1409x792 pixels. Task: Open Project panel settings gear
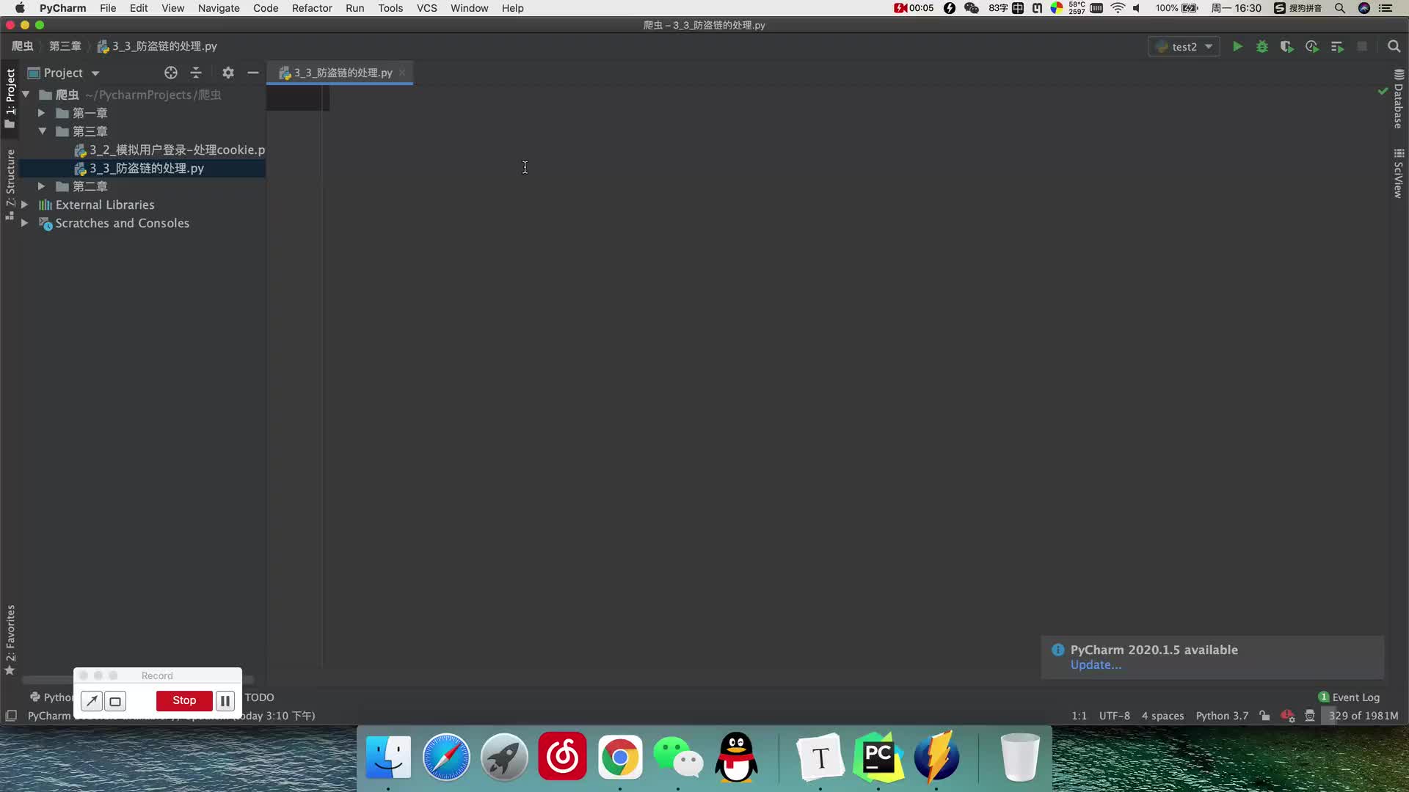pos(228,73)
